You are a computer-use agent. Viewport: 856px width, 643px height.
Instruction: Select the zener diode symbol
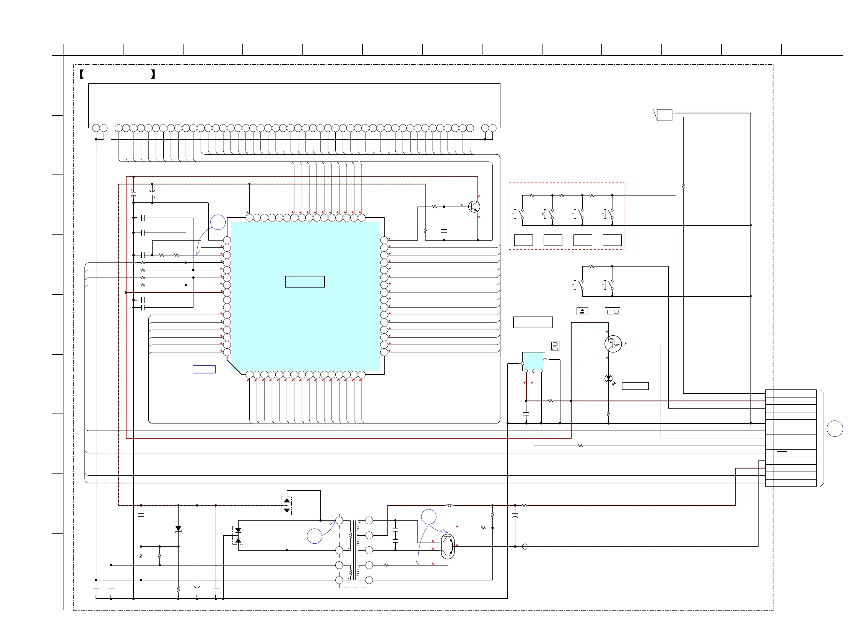tap(179, 529)
